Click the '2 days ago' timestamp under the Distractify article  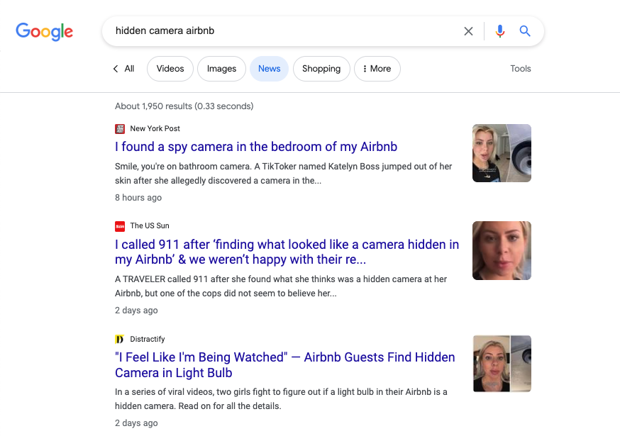pyautogui.click(x=136, y=423)
